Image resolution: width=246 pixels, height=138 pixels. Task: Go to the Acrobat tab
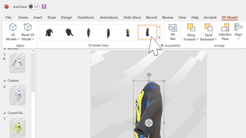[x=210, y=17]
